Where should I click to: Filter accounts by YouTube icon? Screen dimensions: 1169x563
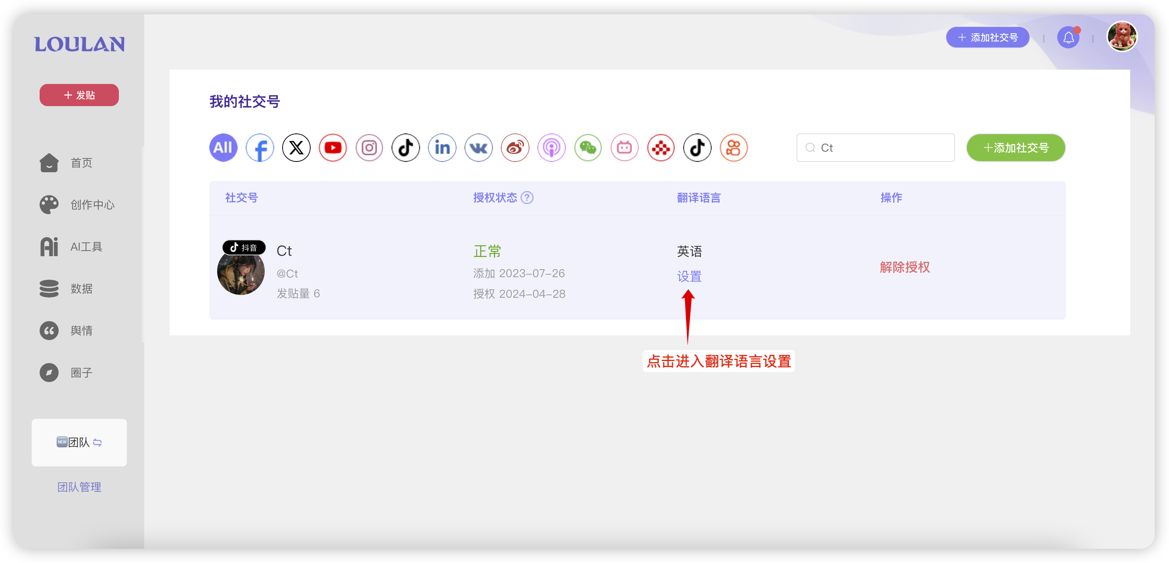click(x=332, y=148)
